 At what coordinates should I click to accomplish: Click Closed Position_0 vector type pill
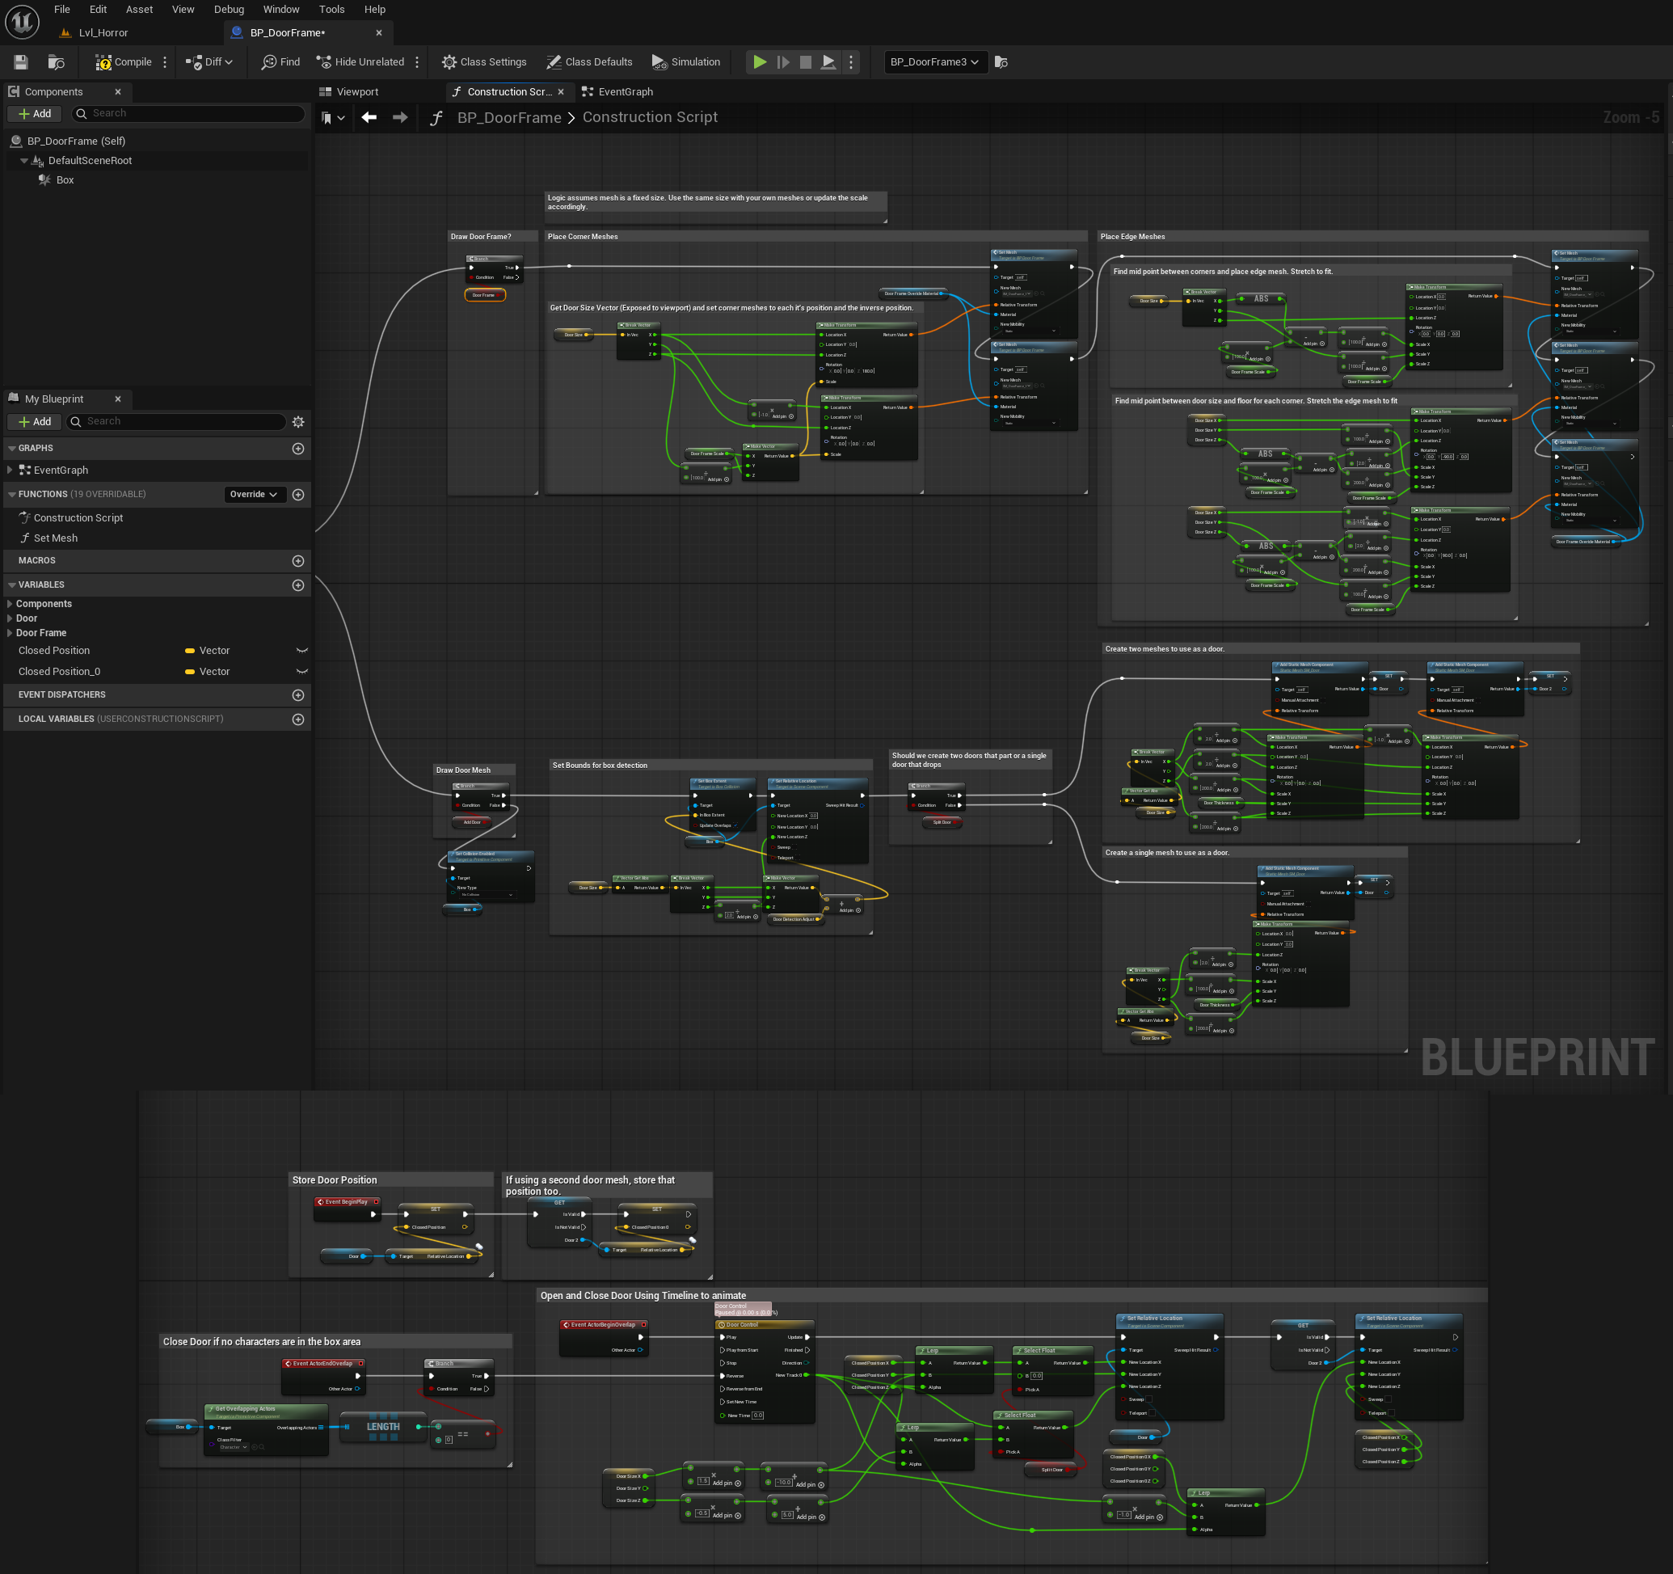[x=190, y=672]
